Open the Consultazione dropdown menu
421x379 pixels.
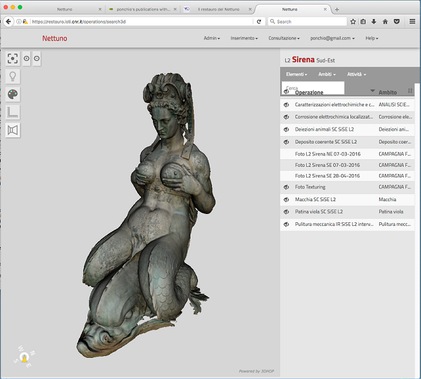pos(284,38)
